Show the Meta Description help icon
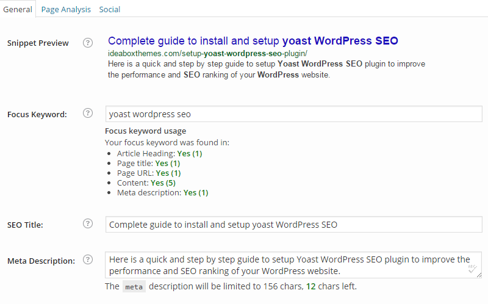The image size is (488, 304). point(88,259)
